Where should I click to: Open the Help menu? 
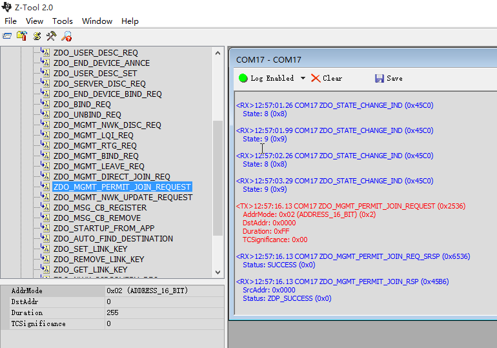point(130,21)
